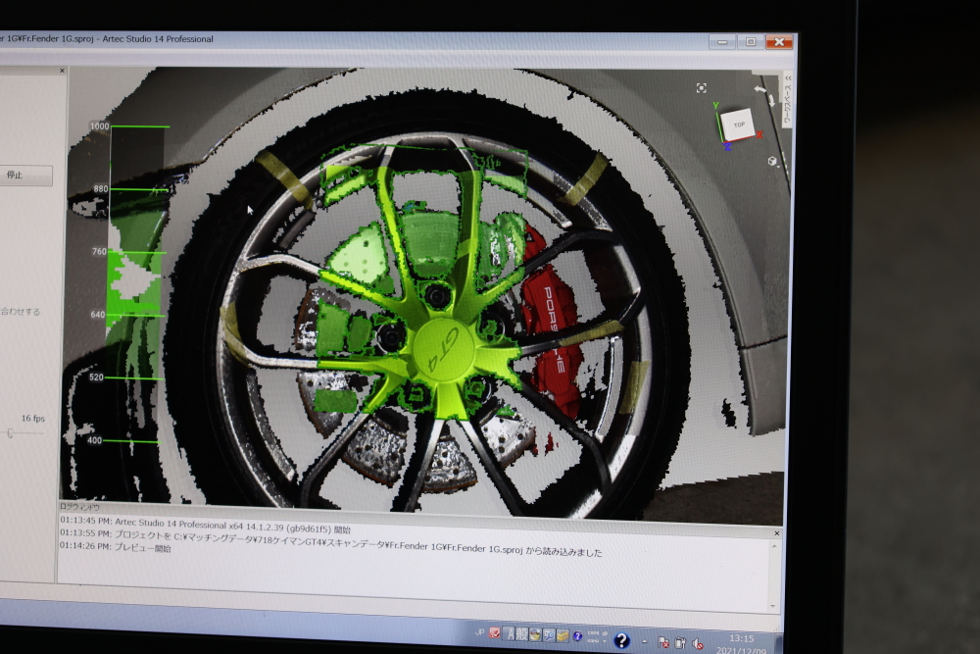Rotate view with lower curved arrow

coord(771,99)
